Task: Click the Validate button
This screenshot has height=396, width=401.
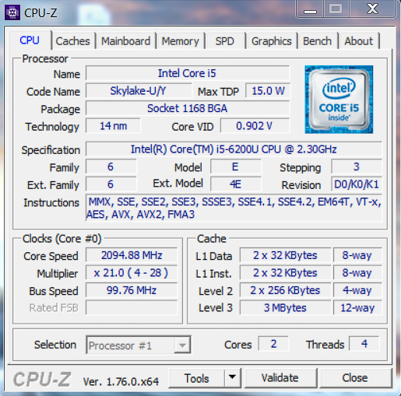Action: click(x=280, y=378)
